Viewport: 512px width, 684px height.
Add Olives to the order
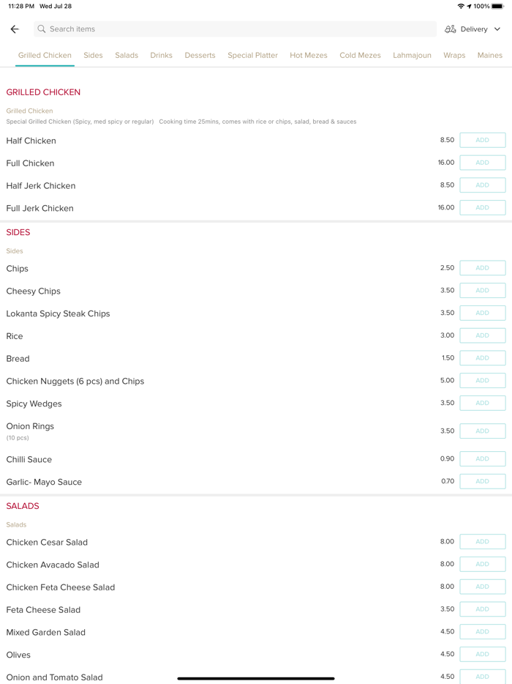482,654
